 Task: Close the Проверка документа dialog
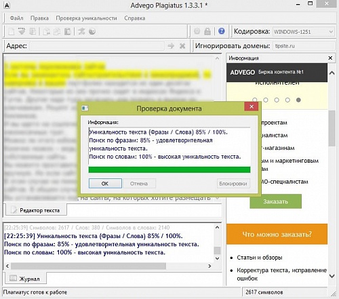pos(252,106)
